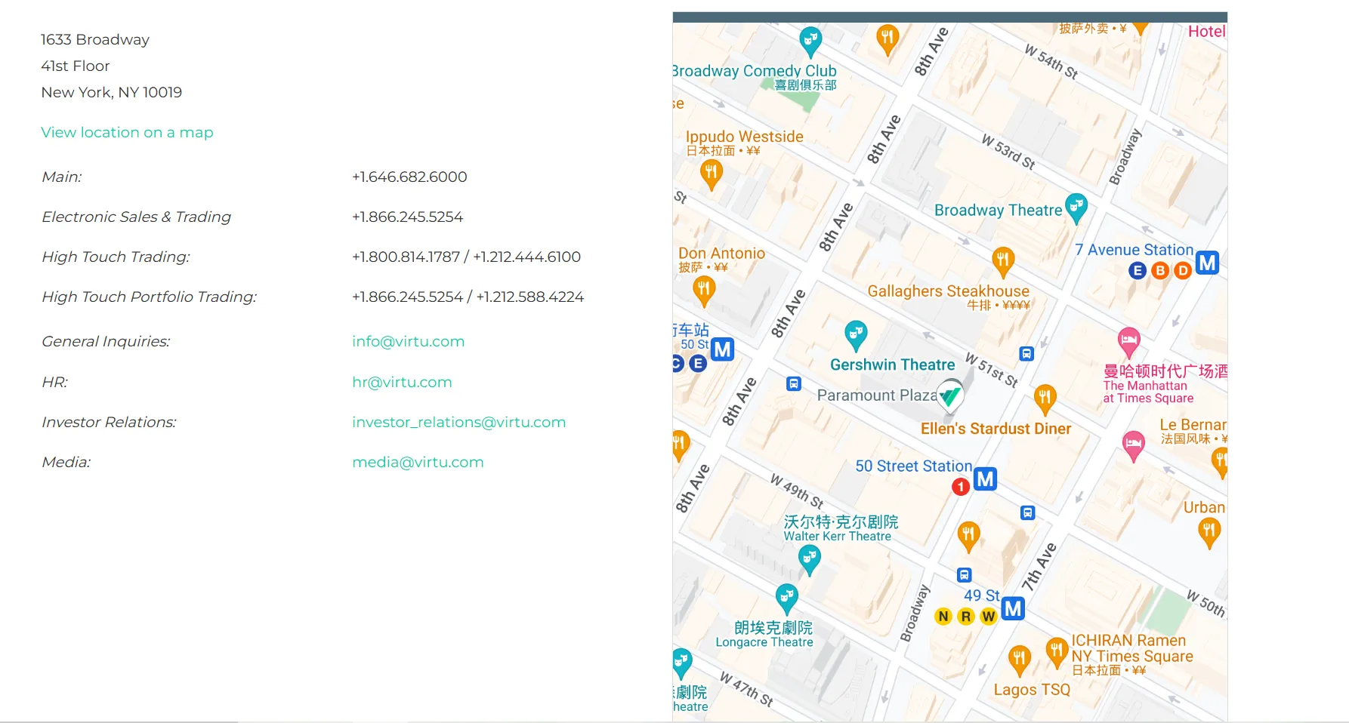The image size is (1349, 723).
Task: Click the Urban restaurant pin icon
Action: click(x=1209, y=533)
